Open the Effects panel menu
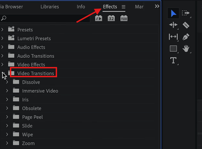The image size is (202, 149). point(123,7)
